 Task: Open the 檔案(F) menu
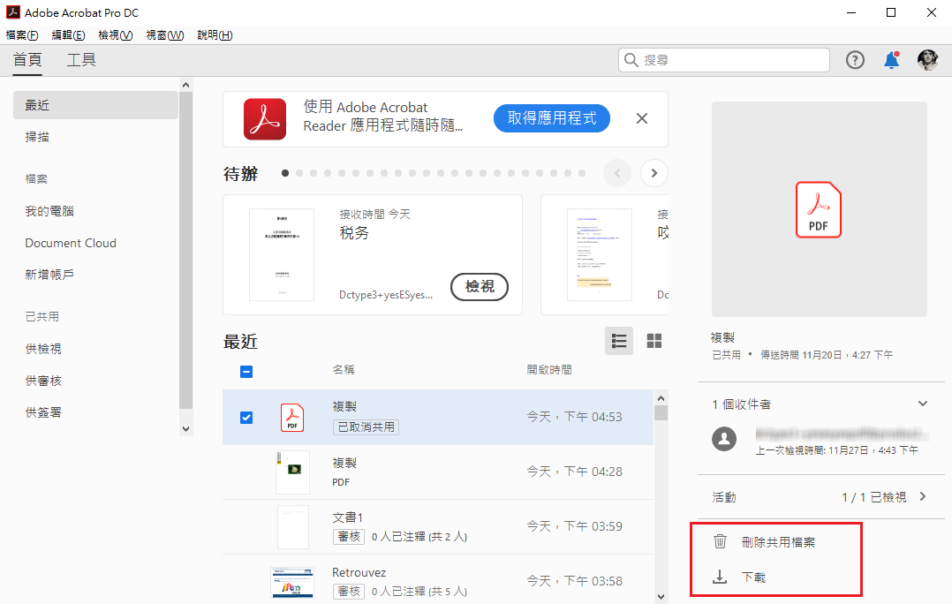click(x=22, y=35)
